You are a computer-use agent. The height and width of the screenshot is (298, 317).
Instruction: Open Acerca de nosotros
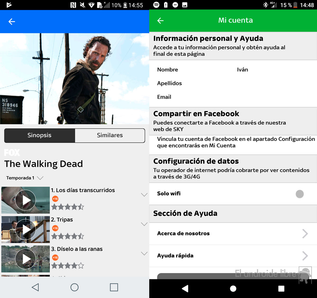click(233, 234)
